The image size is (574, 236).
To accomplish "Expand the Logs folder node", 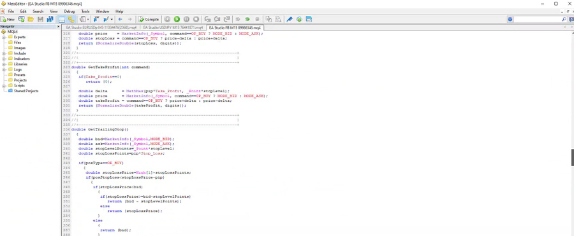I will pyautogui.click(x=4, y=69).
